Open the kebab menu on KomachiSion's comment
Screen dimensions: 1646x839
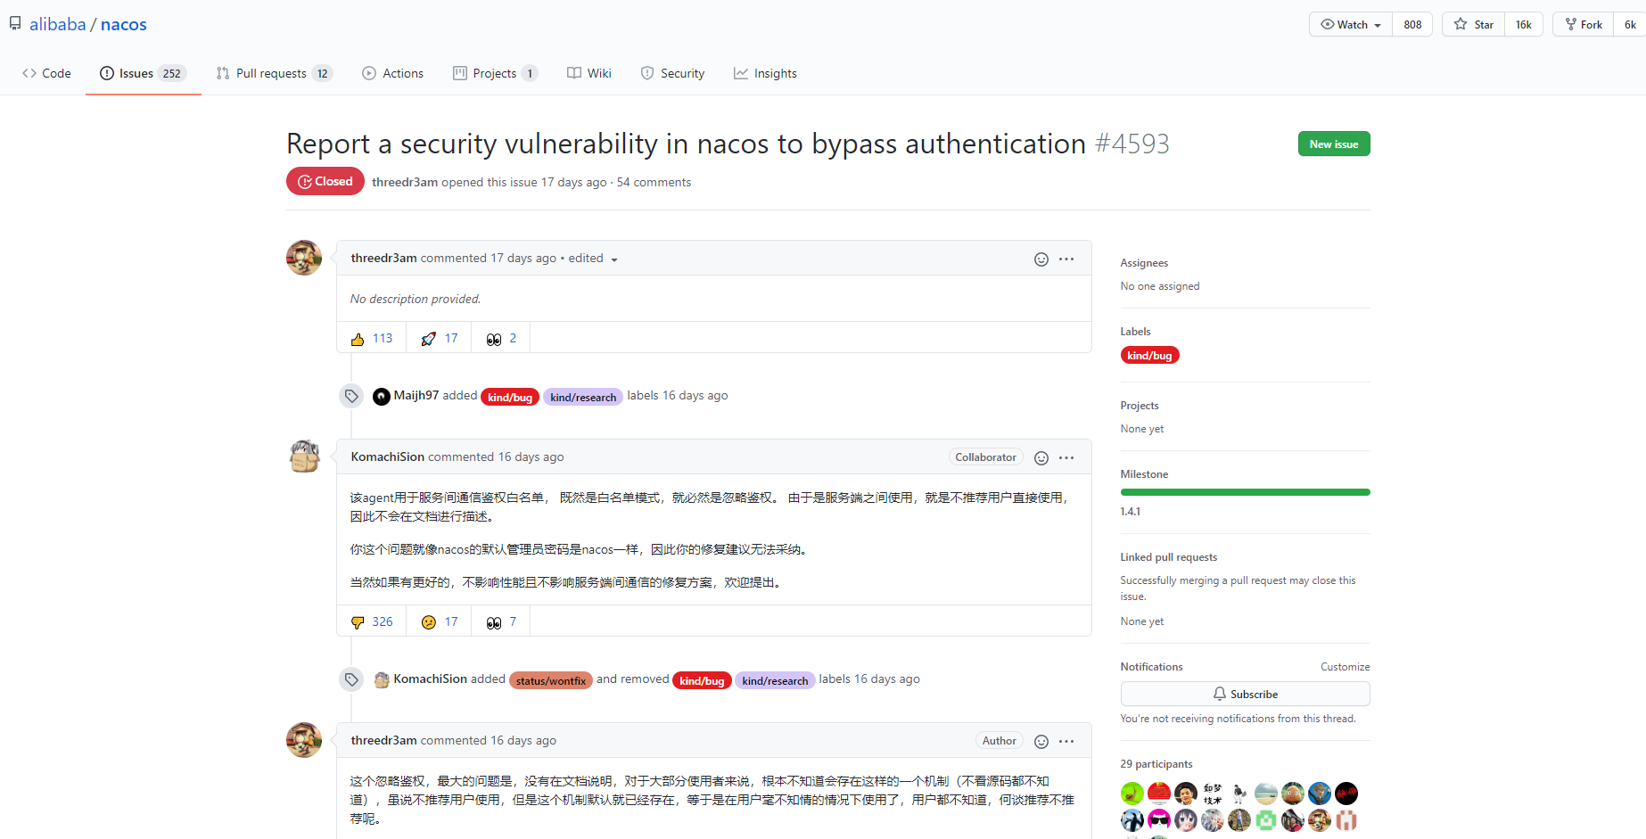pyautogui.click(x=1066, y=457)
